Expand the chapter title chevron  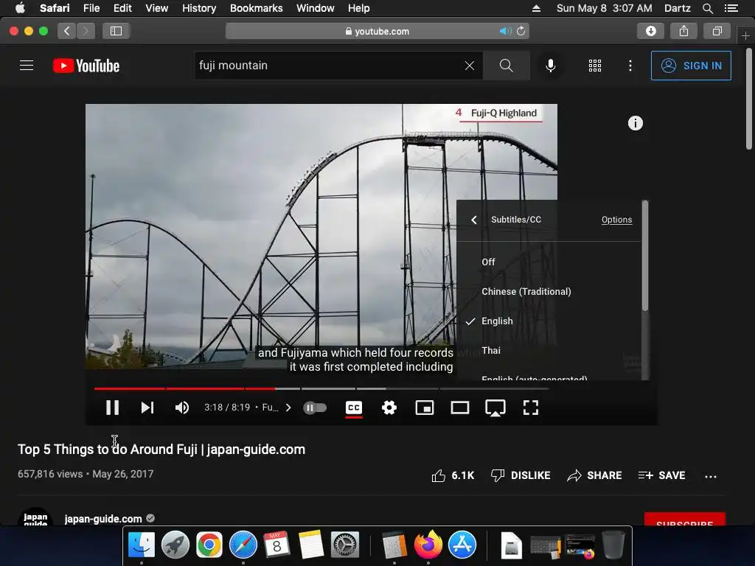pyautogui.click(x=288, y=408)
